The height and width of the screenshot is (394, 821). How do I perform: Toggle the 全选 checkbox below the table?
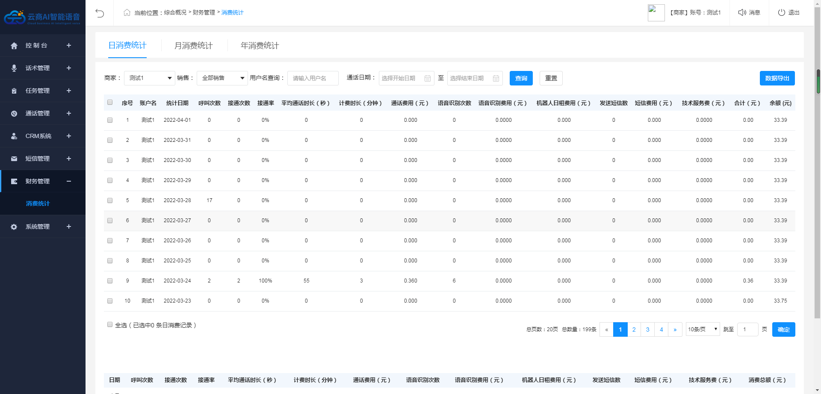click(x=110, y=325)
